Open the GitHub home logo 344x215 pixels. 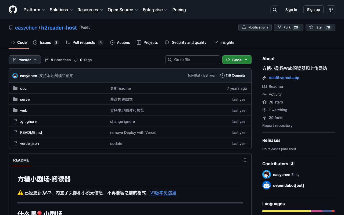pyautogui.click(x=13, y=10)
